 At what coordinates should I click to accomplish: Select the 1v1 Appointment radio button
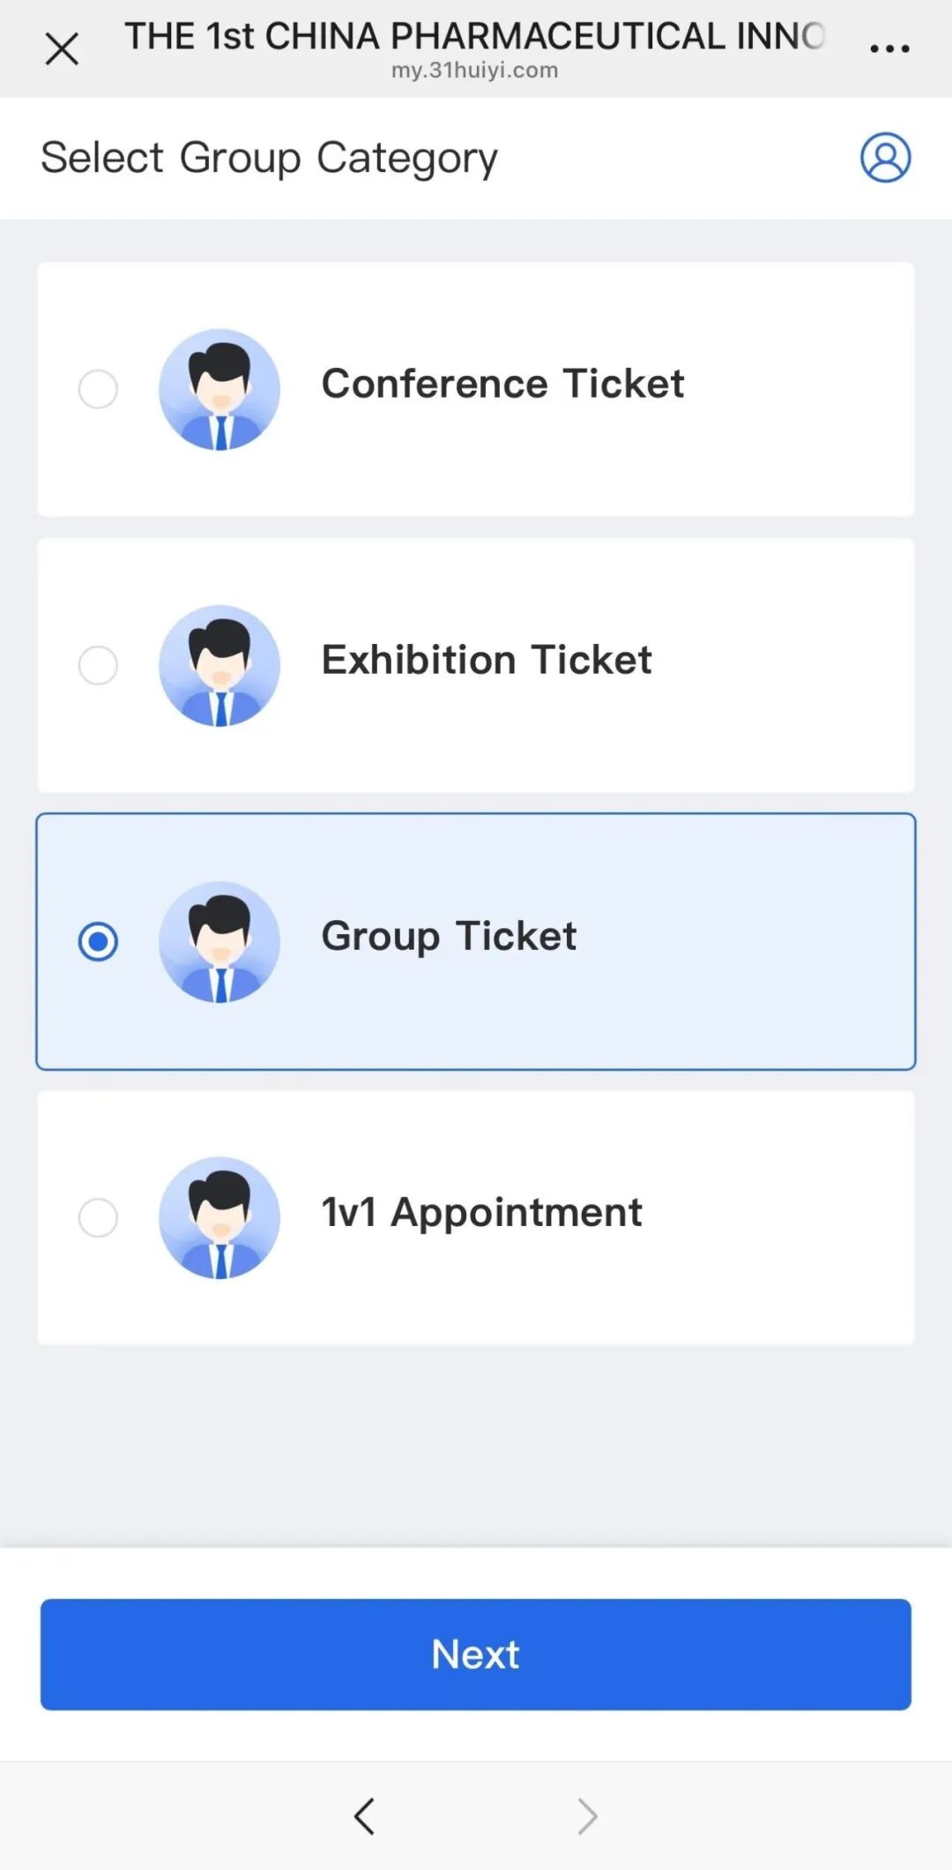pyautogui.click(x=98, y=1217)
